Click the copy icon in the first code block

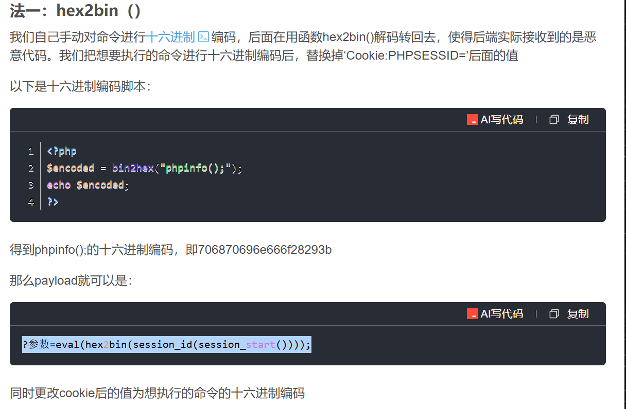(554, 120)
